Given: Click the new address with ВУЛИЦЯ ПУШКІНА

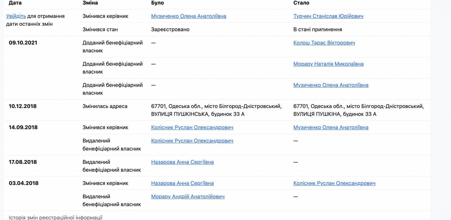Looking at the screenshot, I should (358, 110).
